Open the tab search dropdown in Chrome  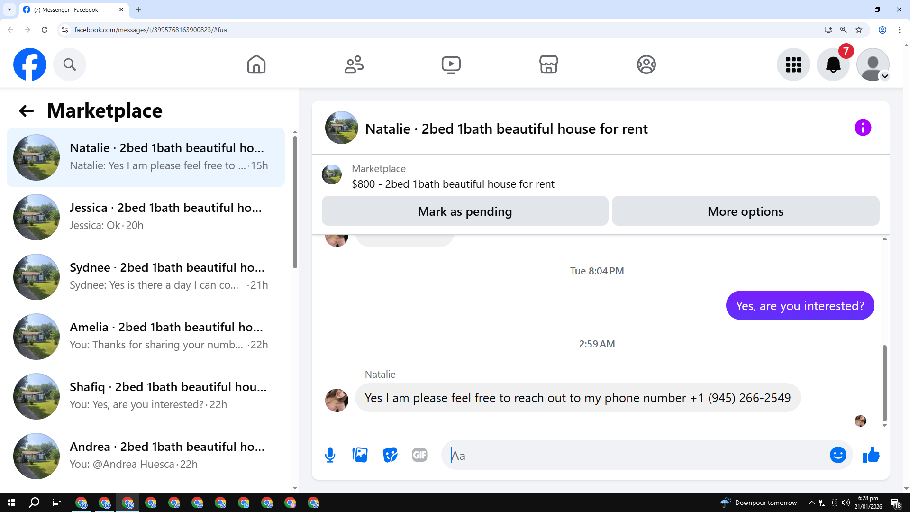click(x=9, y=9)
